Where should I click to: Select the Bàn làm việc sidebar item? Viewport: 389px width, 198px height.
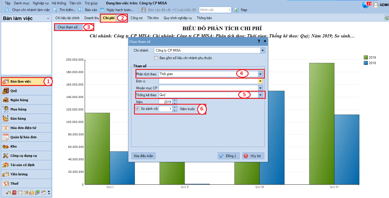coord(26,81)
